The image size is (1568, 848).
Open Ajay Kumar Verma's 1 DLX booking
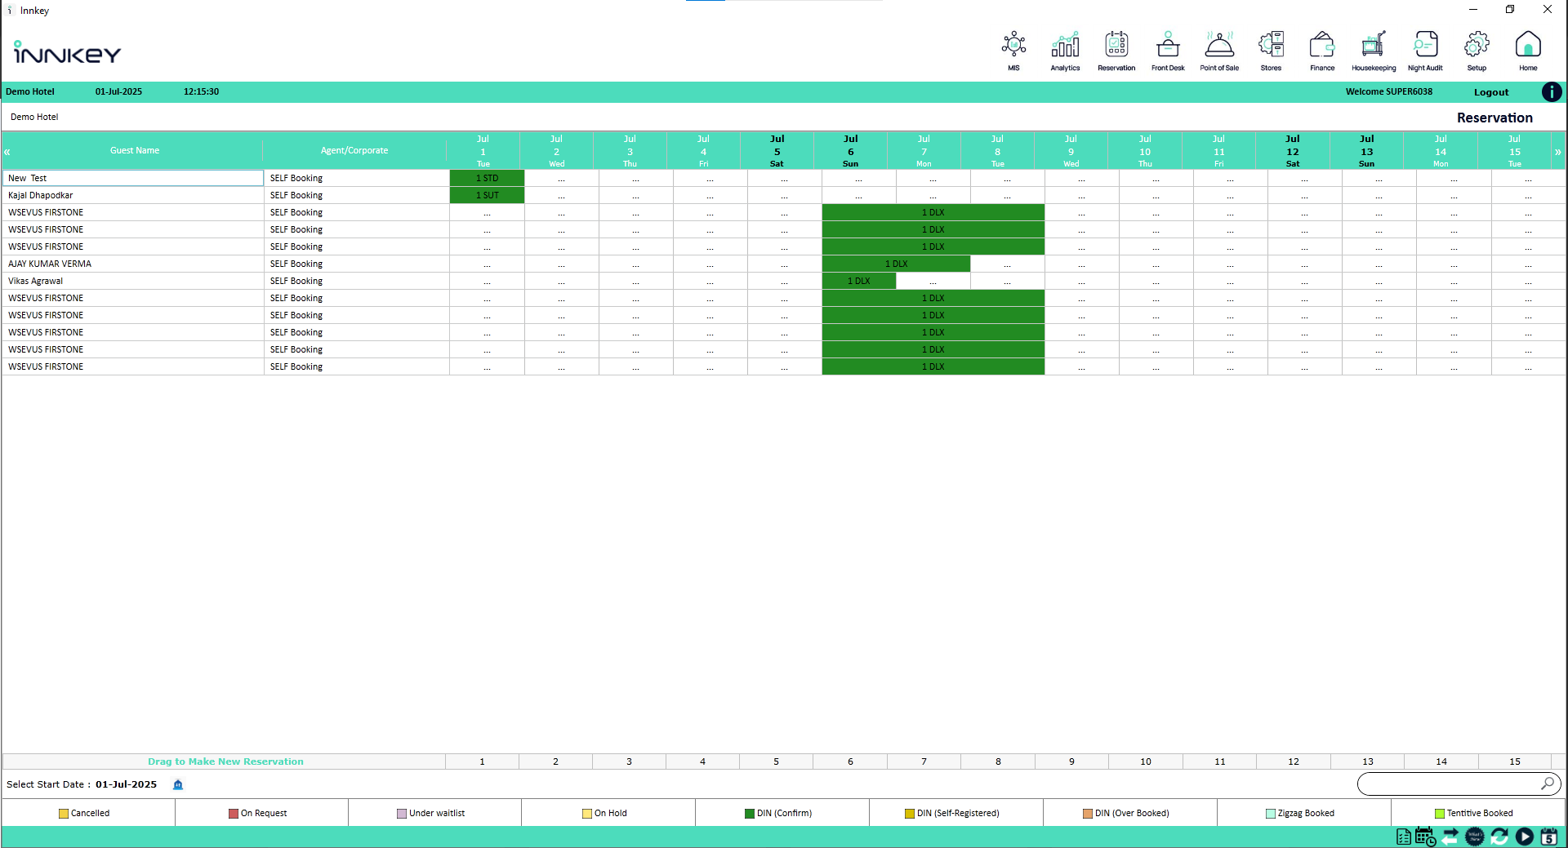pyautogui.click(x=896, y=264)
